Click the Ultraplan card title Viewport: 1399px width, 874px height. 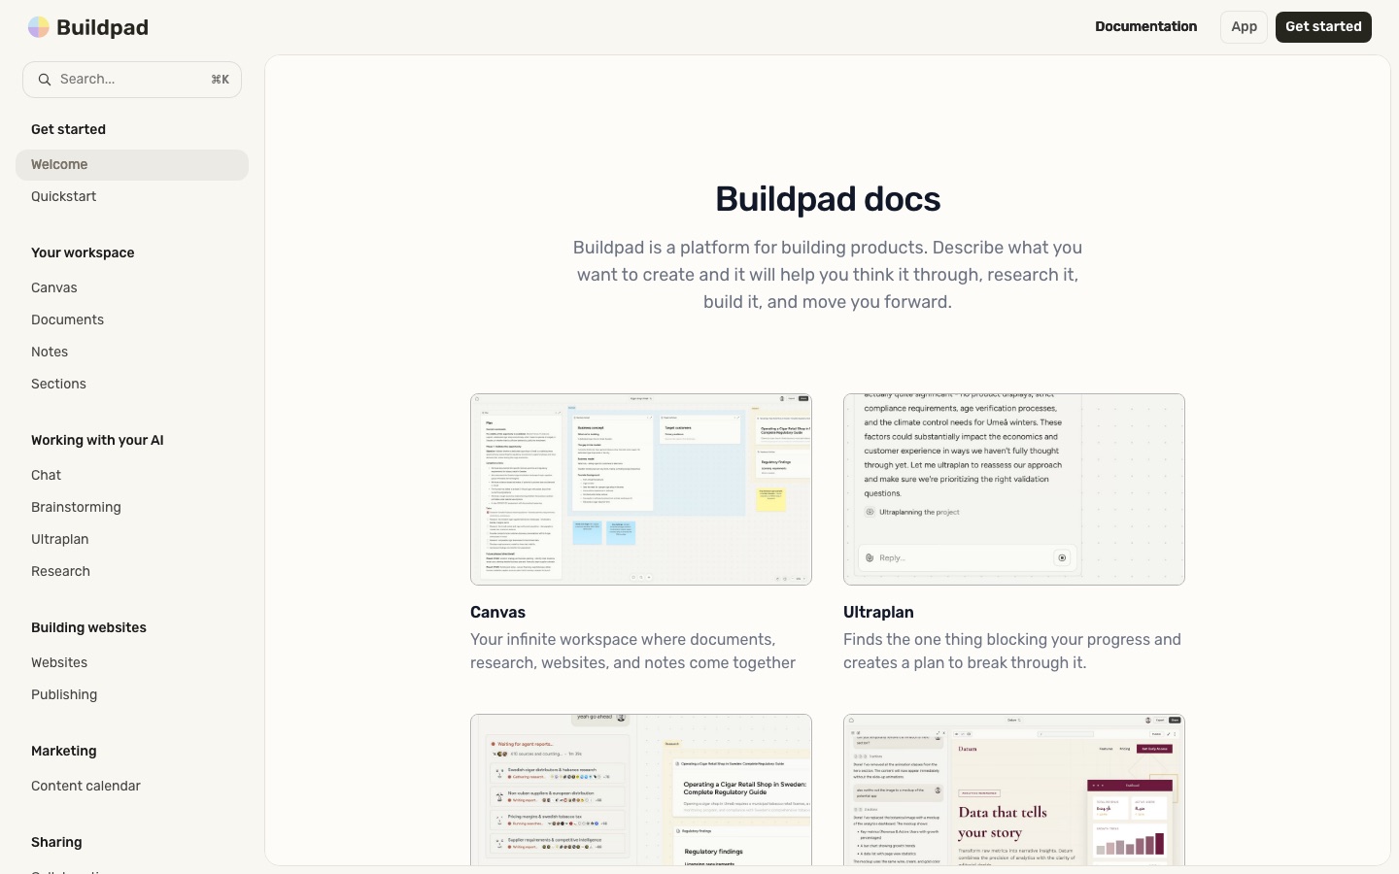tap(878, 613)
